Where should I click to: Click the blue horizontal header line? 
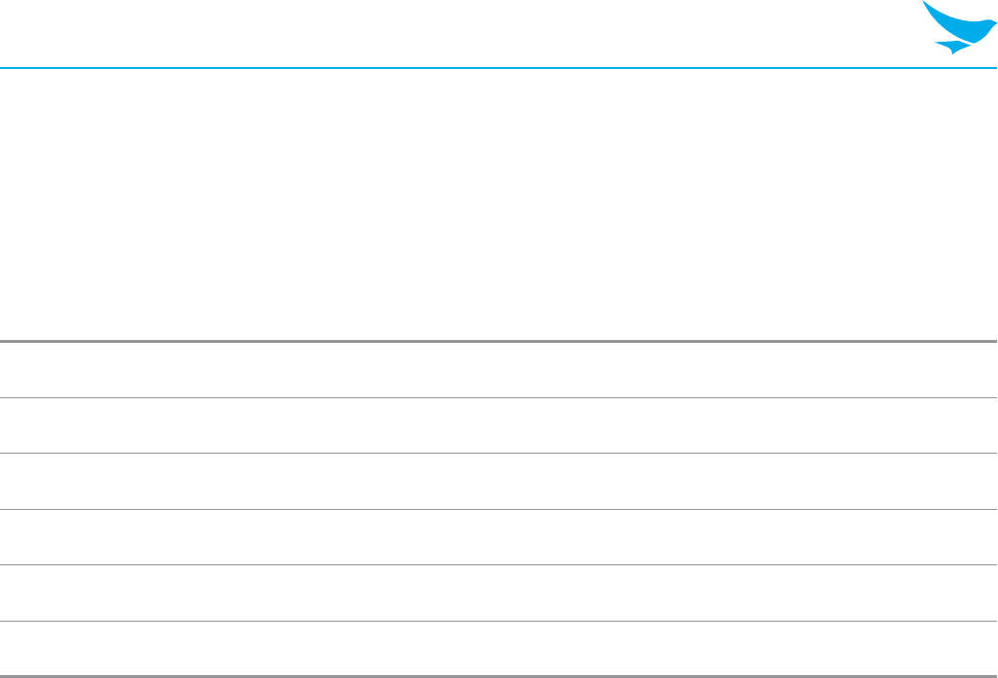click(499, 67)
